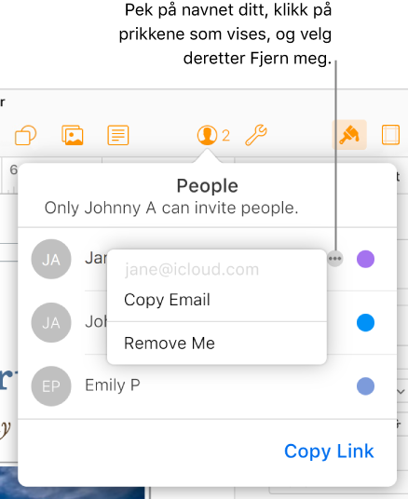The width and height of the screenshot is (408, 499).
Task: Expand the chevron at right edge
Action: pyautogui.click(x=401, y=391)
